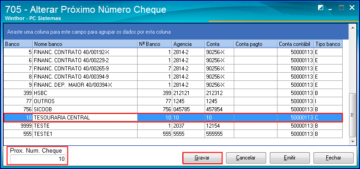This screenshot has height=169, width=360.
Task: Click the scrollbar down arrow
Action: coord(353,142)
